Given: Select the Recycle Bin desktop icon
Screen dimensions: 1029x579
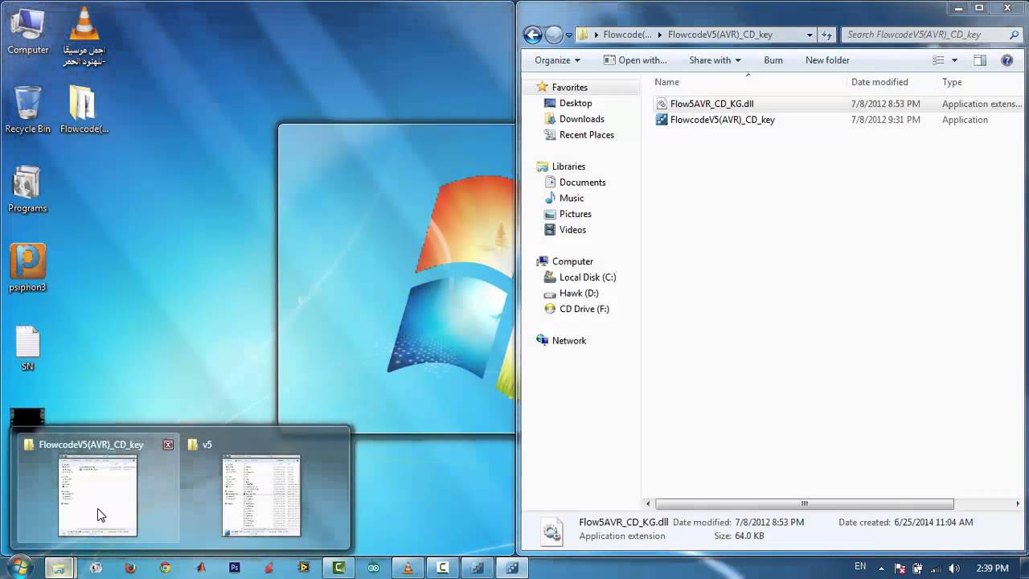Looking at the screenshot, I should coord(27,109).
